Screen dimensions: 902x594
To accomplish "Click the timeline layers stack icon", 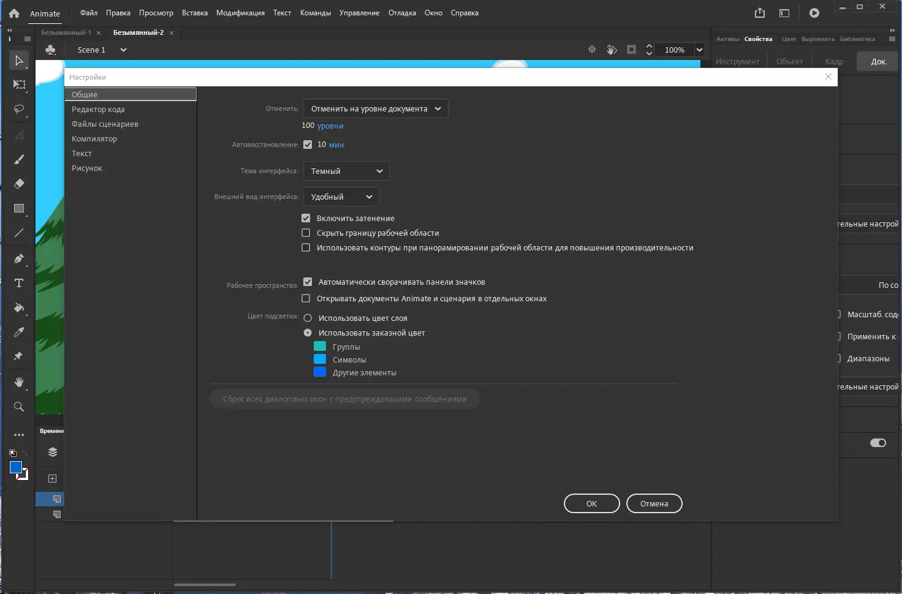I will [53, 452].
